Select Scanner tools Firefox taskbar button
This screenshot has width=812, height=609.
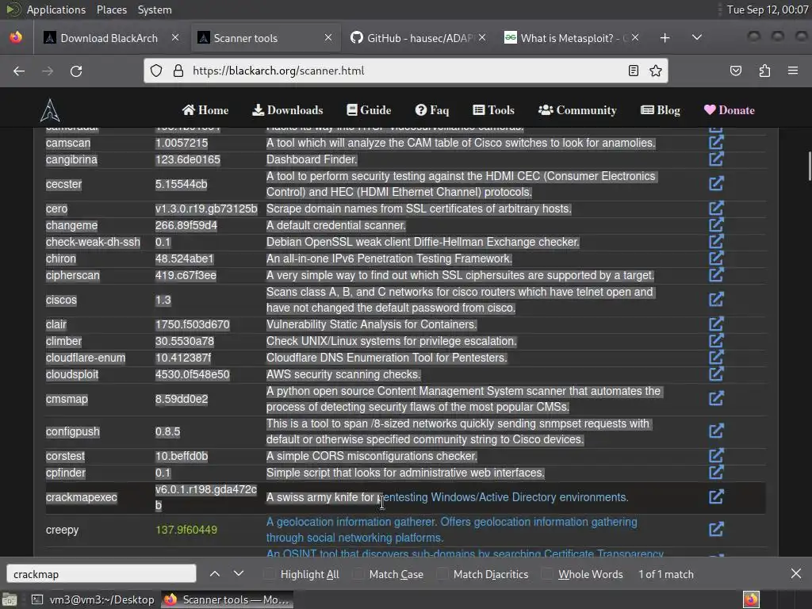pos(228,599)
